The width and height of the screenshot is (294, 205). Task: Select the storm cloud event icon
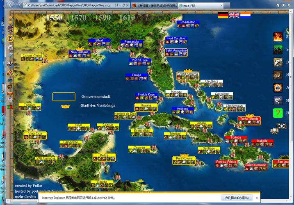278,100
